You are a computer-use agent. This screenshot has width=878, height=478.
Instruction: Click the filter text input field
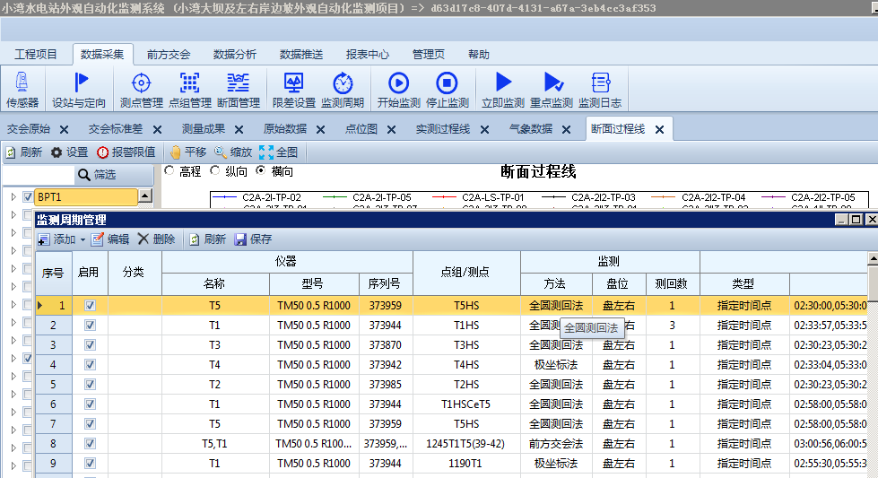[39, 175]
